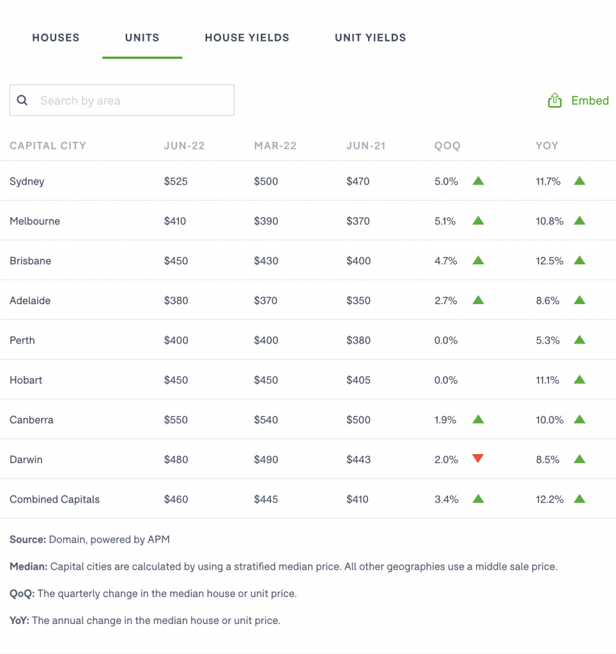Screen dimensions: 616x654
Task: Click Brisbane's QoQ green up arrow
Action: [478, 261]
